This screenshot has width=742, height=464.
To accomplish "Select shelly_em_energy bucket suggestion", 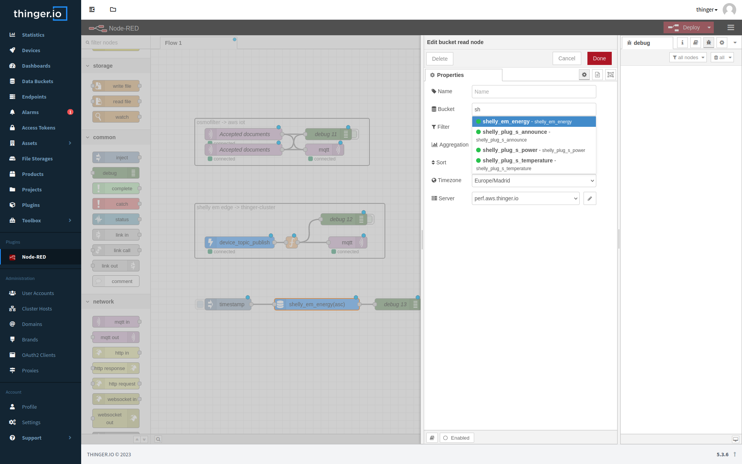I will (534, 121).
